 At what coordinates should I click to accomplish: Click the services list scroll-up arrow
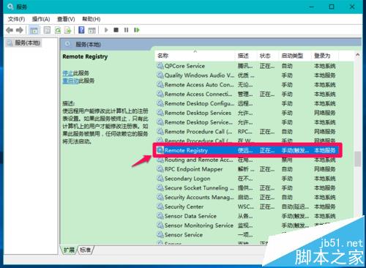[357, 55]
